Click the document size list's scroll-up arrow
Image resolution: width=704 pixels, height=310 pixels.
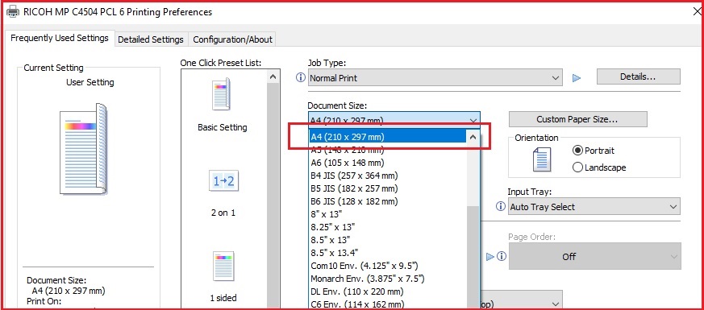coord(473,137)
